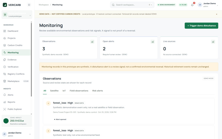This screenshot has height=139, width=222.
Task: Click the first record's DEMO DATA tag
Action: tap(79, 103)
